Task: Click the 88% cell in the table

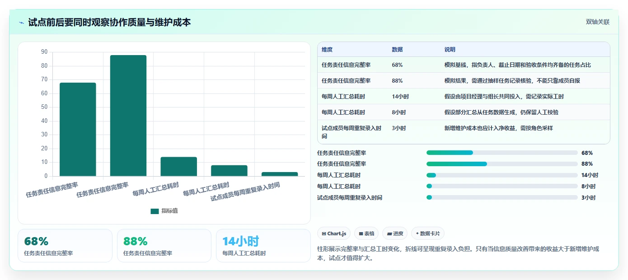Action: click(398, 81)
